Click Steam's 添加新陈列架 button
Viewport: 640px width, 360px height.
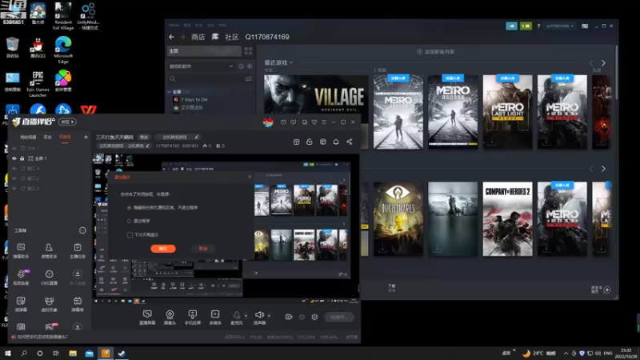pos(435,52)
